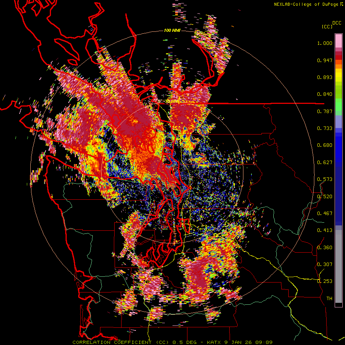Viewport: 345px width, 345px height.
Task: Click the 0.627 scale value
Action: click(325, 163)
